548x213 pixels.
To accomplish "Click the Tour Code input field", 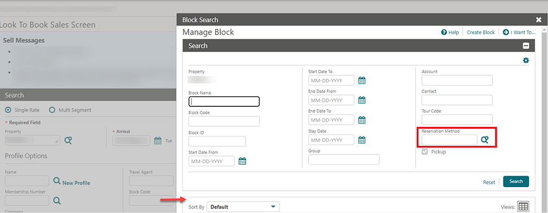I will (457, 120).
